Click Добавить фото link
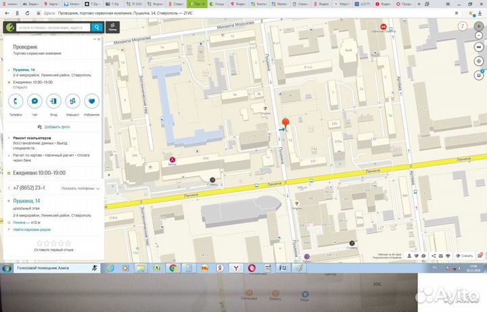The height and width of the screenshot is (312, 487). [x=53, y=126]
